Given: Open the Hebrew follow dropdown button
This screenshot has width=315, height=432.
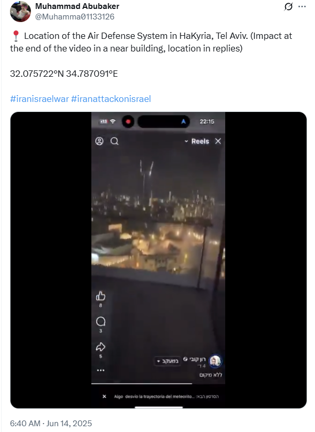Looking at the screenshot, I should (x=167, y=361).
